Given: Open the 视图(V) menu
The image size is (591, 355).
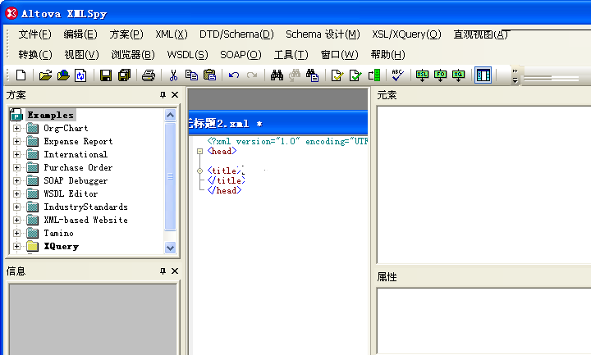Looking at the screenshot, I should coord(81,55).
